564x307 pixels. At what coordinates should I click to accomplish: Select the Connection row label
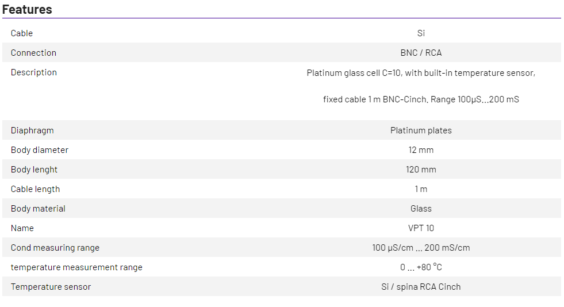click(33, 53)
